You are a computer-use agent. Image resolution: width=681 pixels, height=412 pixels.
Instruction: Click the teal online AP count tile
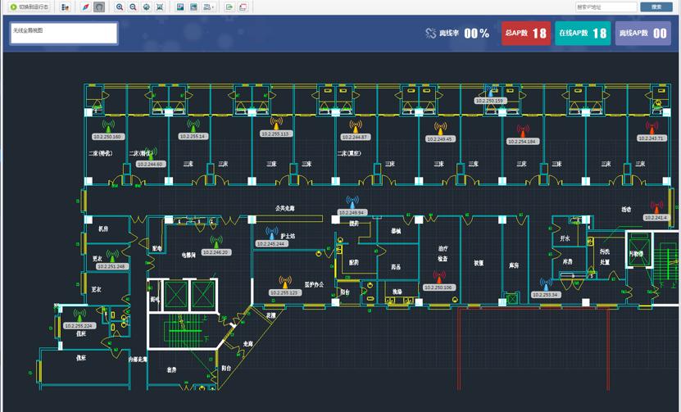pos(583,34)
